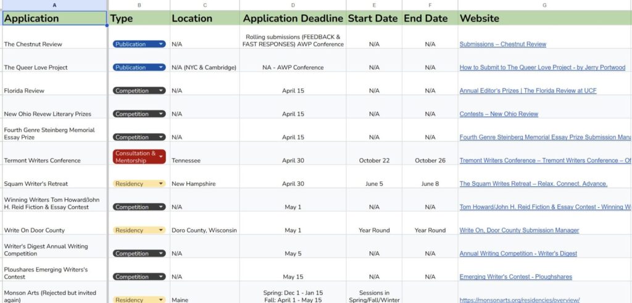
Task: Select the Website header cell
Action: pos(545,18)
